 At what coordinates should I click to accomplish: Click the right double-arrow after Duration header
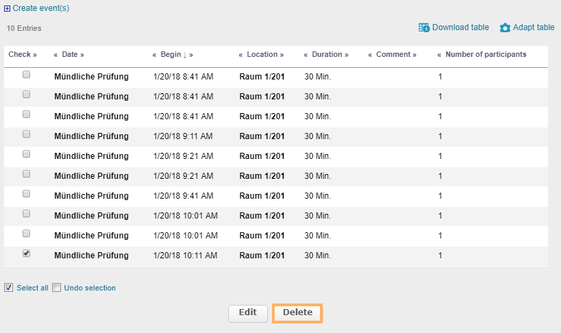click(347, 55)
